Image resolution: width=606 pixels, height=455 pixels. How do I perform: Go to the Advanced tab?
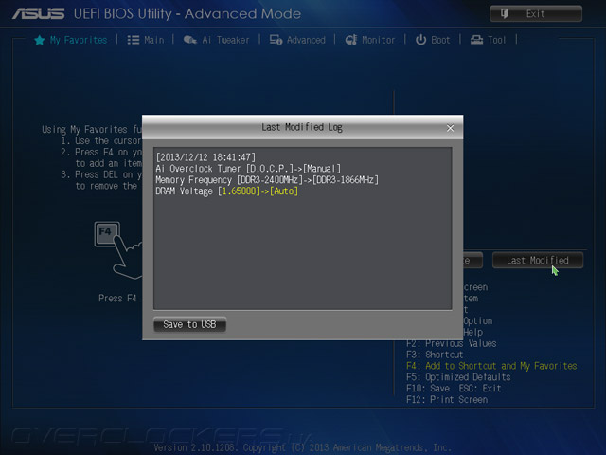click(x=297, y=40)
